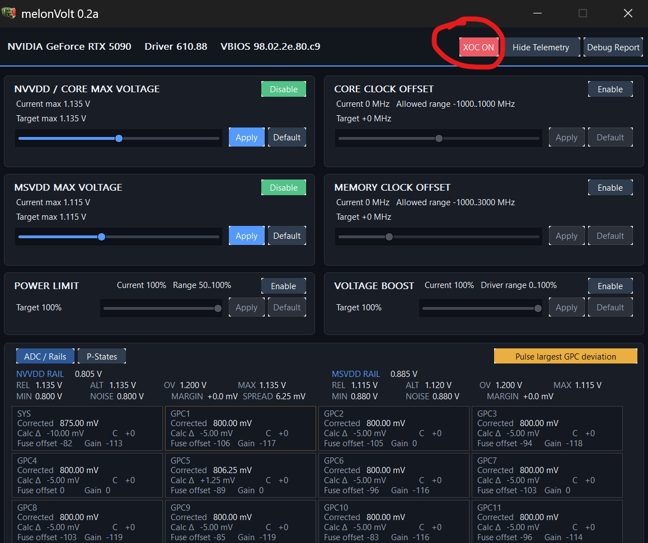Adjust the MSVDD max voltage slider
This screenshot has height=543, width=648.
pyautogui.click(x=102, y=237)
